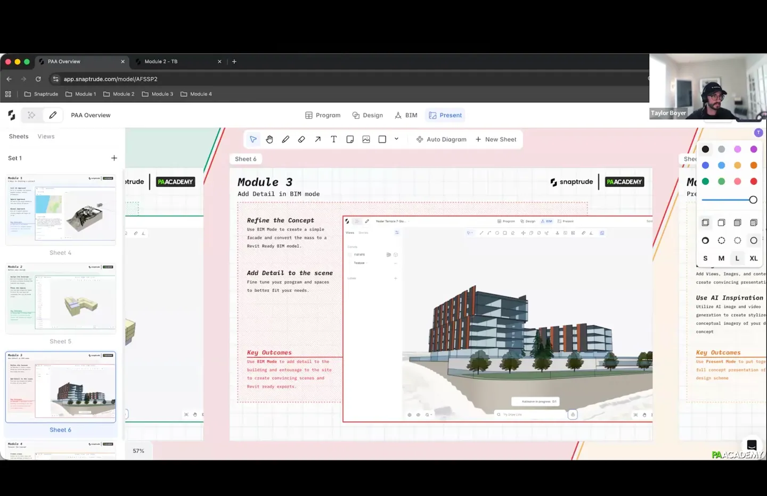Create a New Sheet
The height and width of the screenshot is (496, 767).
(495, 139)
